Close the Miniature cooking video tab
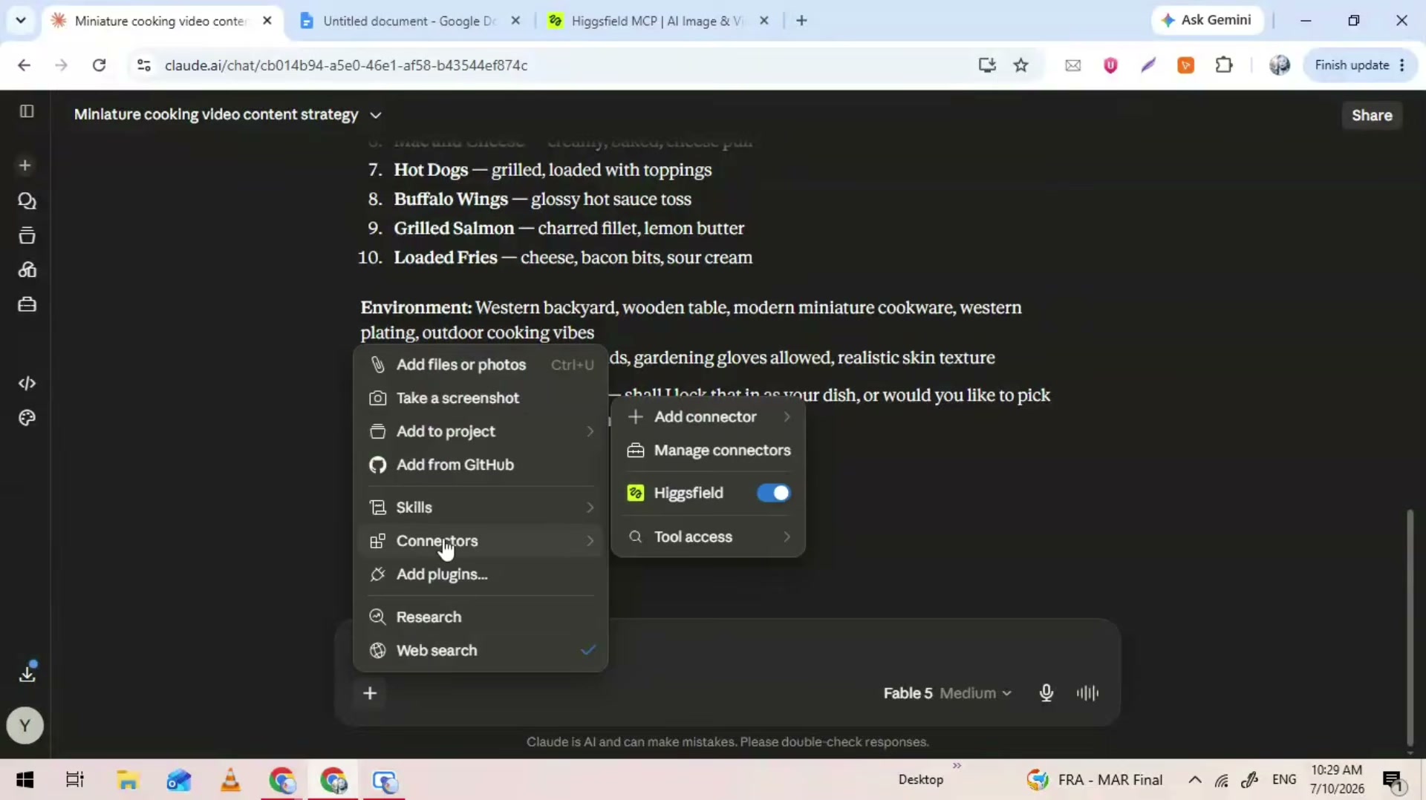Viewport: 1426px width, 800px height. pyautogui.click(x=267, y=21)
